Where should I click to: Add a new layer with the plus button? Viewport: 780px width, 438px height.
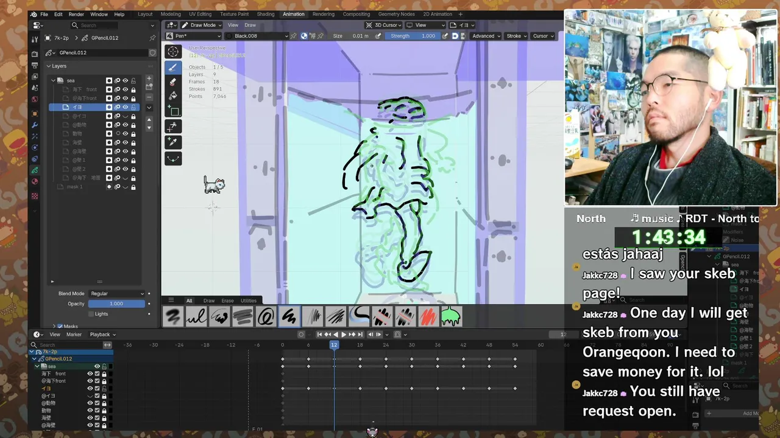click(x=149, y=78)
